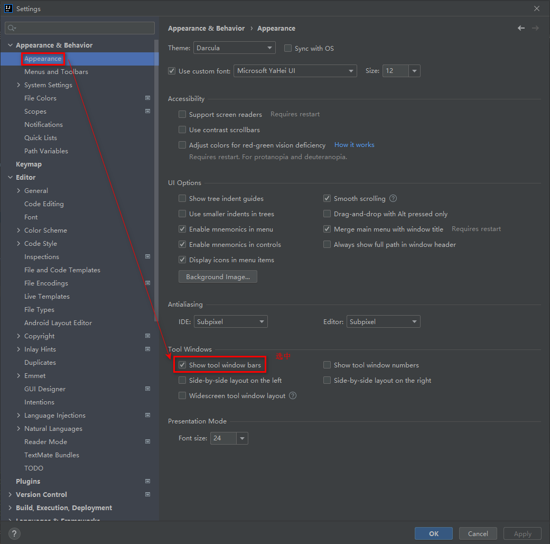Viewport: 550px width, 544px height.
Task: Enable Sync with OS checkbox
Action: point(287,48)
